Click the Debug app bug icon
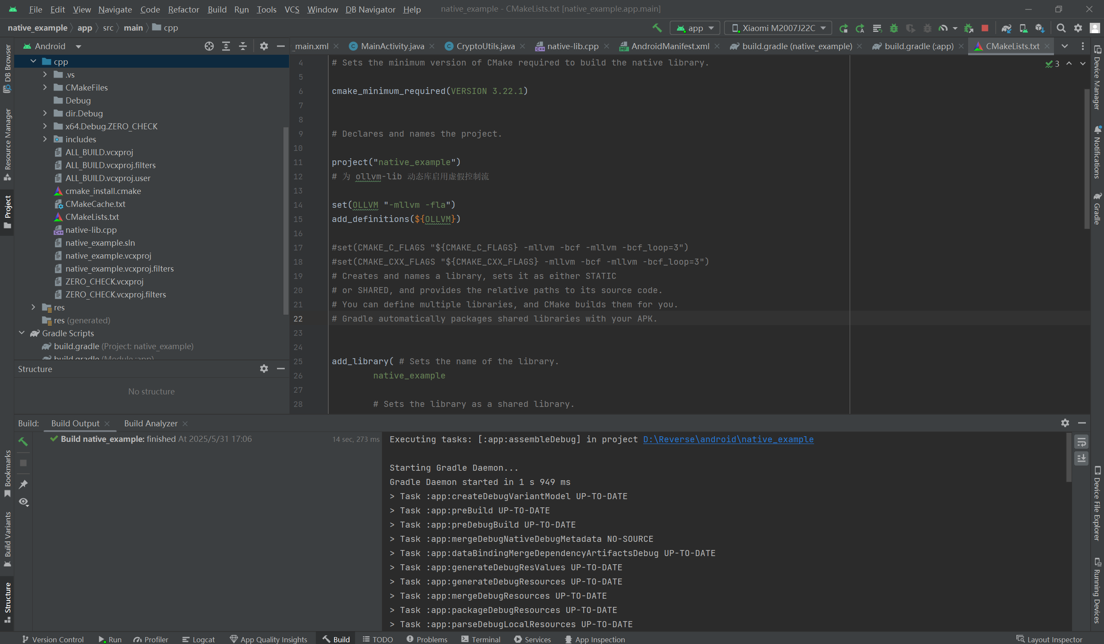This screenshot has width=1104, height=644. tap(894, 28)
